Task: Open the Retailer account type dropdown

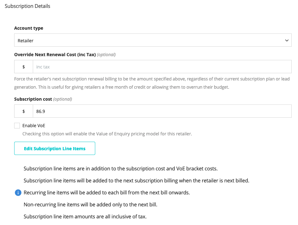Action: [153, 40]
